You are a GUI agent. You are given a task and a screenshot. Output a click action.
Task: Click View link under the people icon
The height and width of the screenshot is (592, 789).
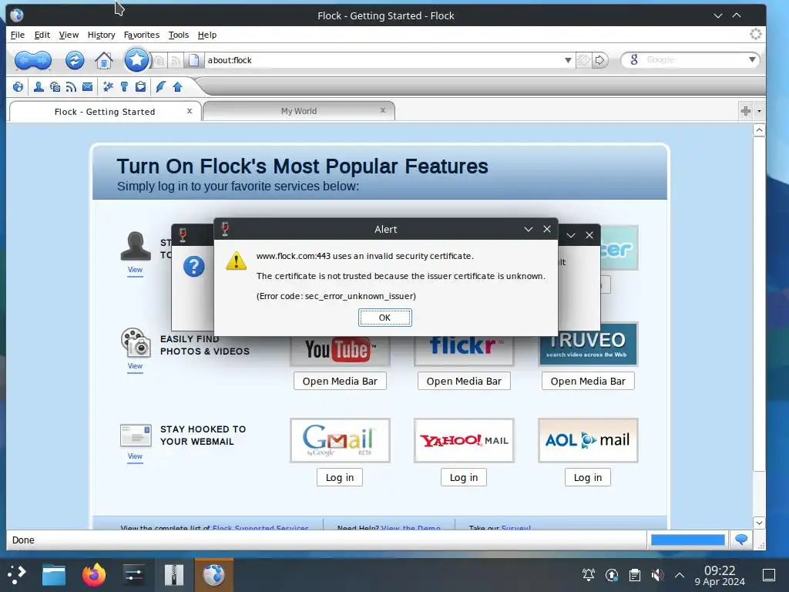click(x=135, y=270)
